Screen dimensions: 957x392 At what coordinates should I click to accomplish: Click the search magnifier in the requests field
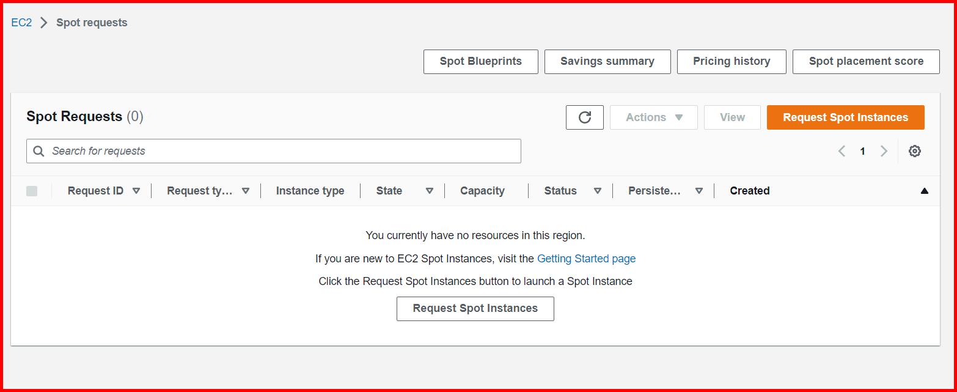pos(38,150)
